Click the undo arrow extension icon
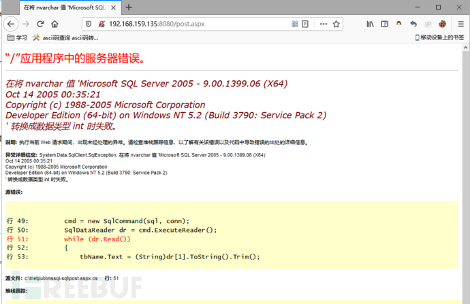470x304 pixels. coord(413,24)
